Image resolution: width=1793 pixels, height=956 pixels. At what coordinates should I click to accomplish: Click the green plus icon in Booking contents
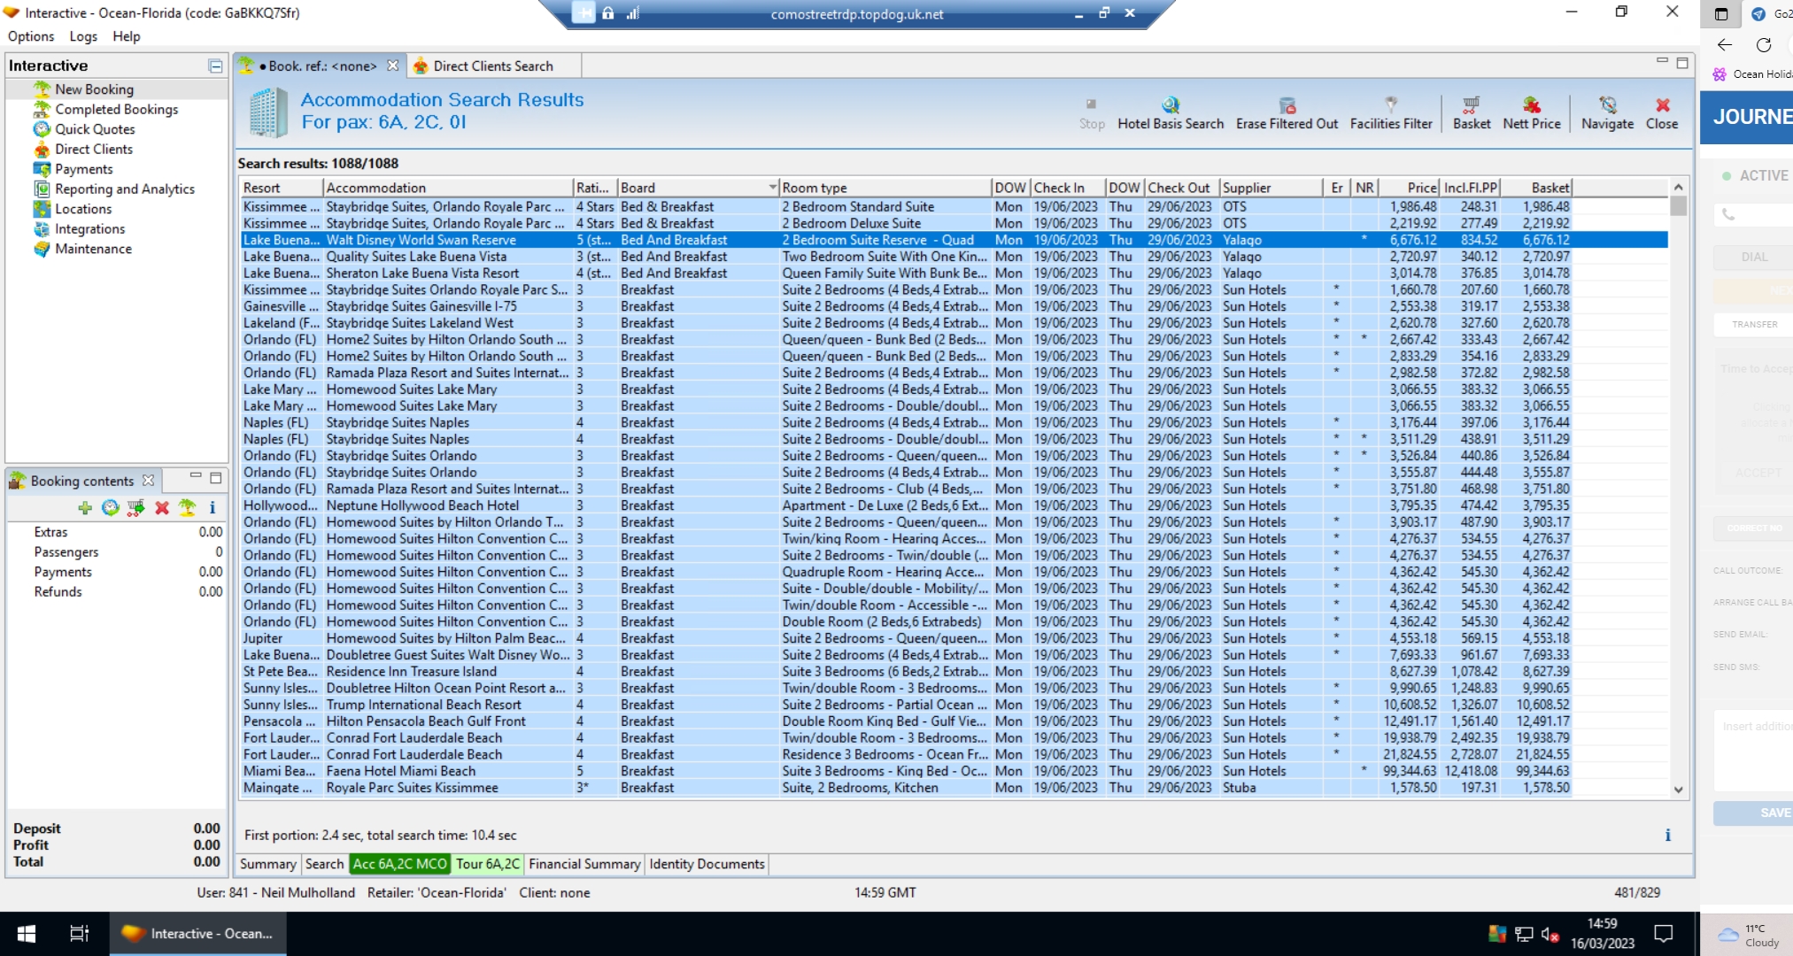tap(85, 508)
